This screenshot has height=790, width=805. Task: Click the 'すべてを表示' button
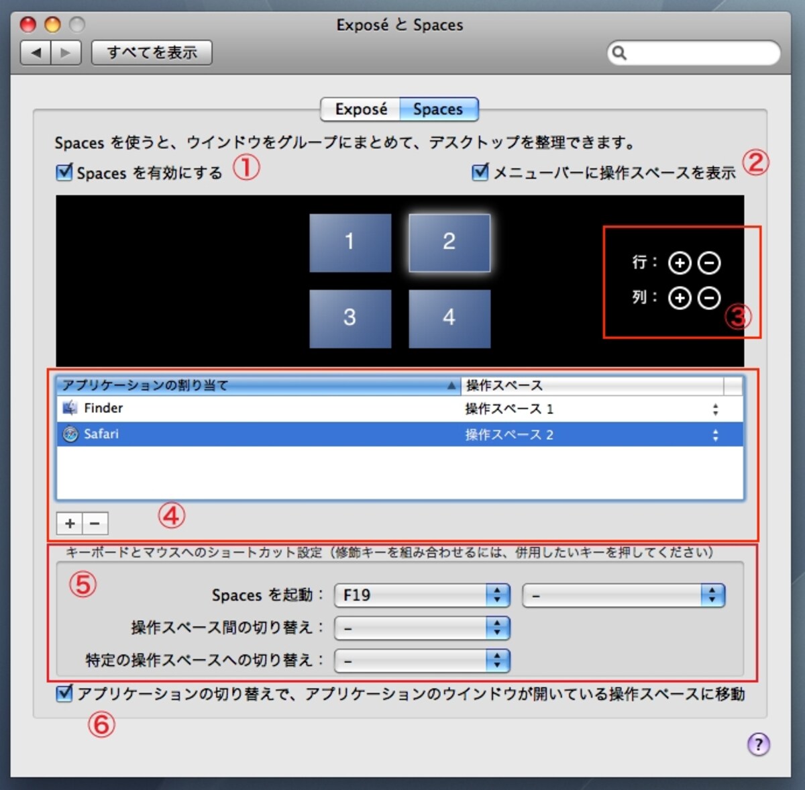(x=152, y=52)
